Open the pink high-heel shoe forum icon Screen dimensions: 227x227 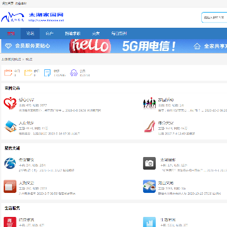149,126
